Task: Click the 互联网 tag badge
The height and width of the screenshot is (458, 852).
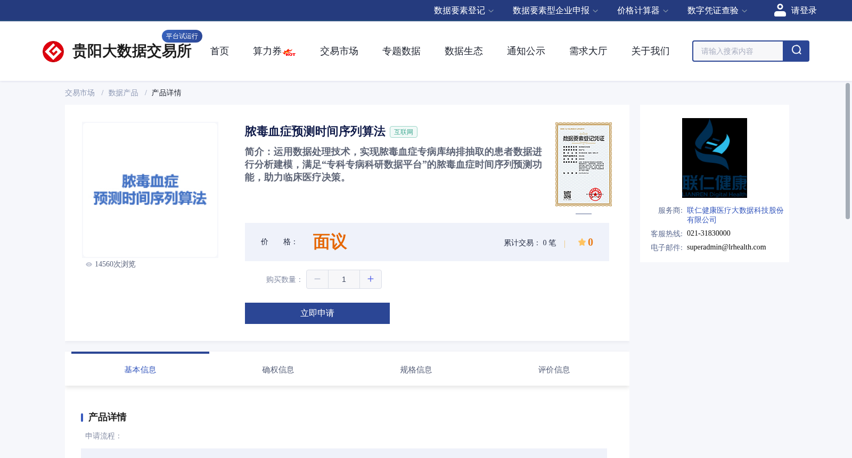Action: [404, 132]
